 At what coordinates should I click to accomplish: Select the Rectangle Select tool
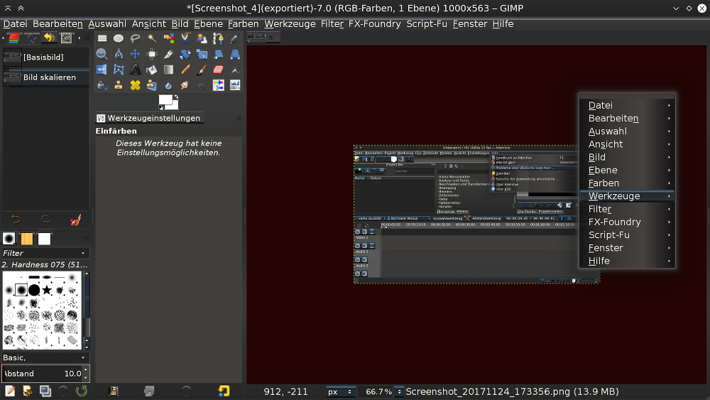pos(102,38)
